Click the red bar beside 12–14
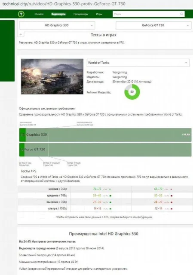Image resolution: width=193 pixels, height=275 pixels. click(x=172, y=209)
